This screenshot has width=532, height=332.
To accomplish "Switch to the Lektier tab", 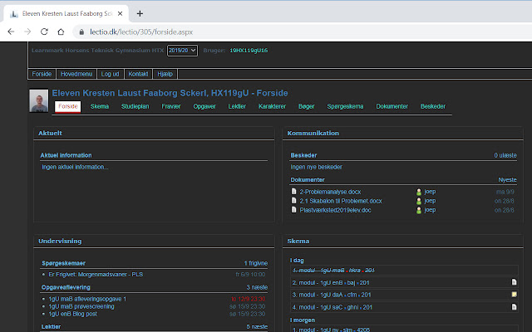I will point(237,106).
